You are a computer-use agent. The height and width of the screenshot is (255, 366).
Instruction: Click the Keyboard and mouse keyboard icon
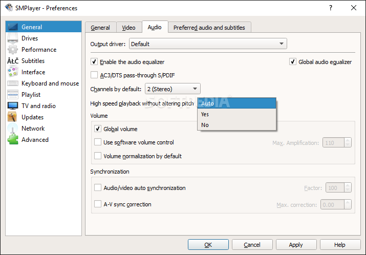point(13,83)
